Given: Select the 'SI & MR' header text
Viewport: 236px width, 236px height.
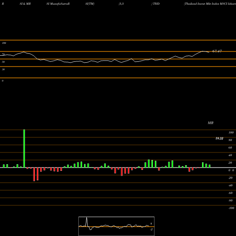Looking at the screenshot, I should coord(25,4).
